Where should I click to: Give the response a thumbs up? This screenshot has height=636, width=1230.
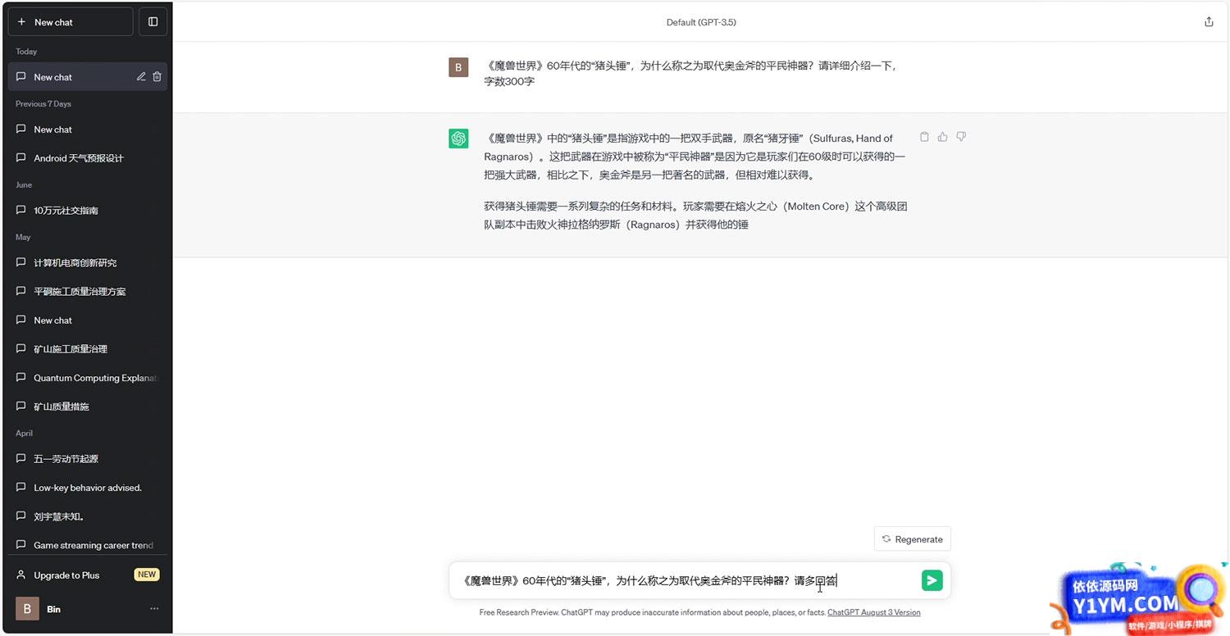point(943,137)
